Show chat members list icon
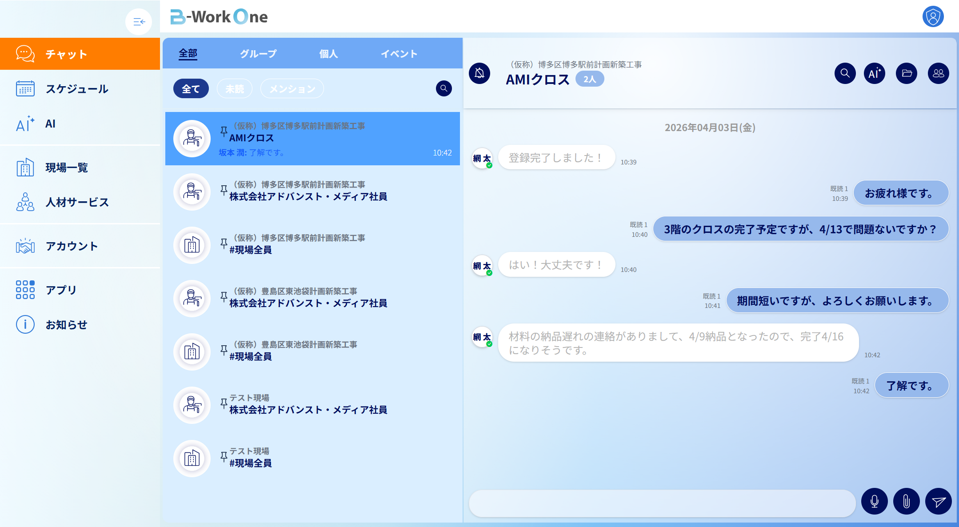 (938, 73)
